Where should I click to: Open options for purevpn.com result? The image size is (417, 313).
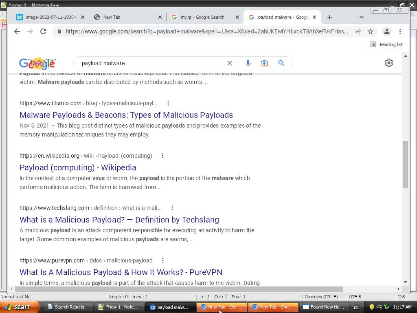point(163,260)
